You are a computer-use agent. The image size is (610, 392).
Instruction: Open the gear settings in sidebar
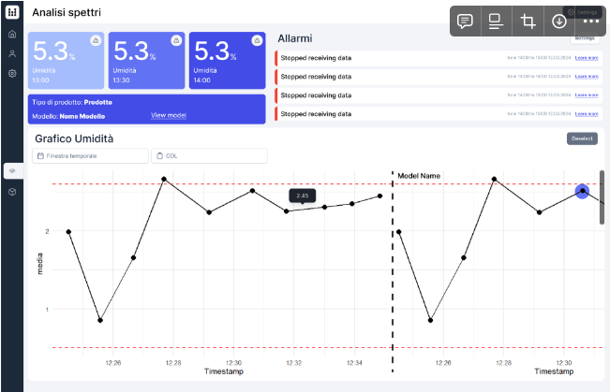tap(12, 73)
